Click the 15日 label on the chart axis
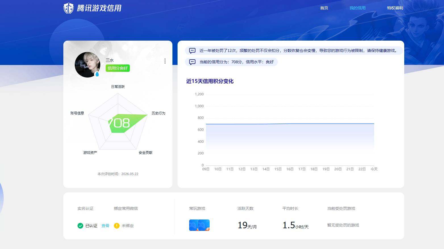Image resolution: width=444 pixels, height=249 pixels. (x=278, y=169)
